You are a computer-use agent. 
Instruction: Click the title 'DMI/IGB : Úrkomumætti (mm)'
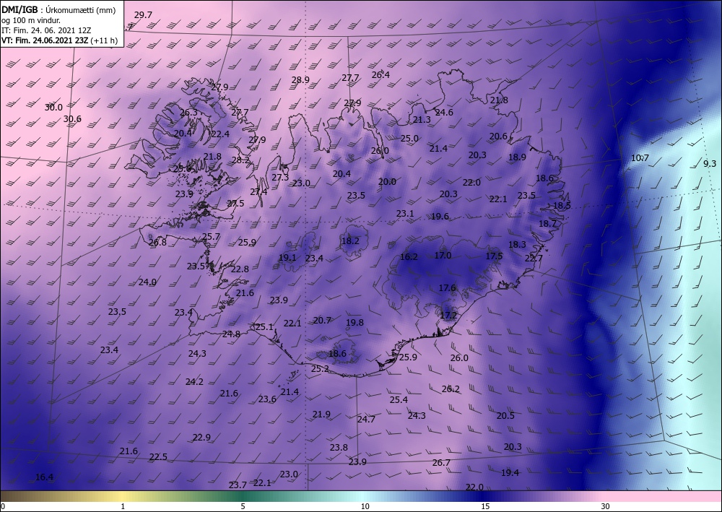tap(58, 10)
